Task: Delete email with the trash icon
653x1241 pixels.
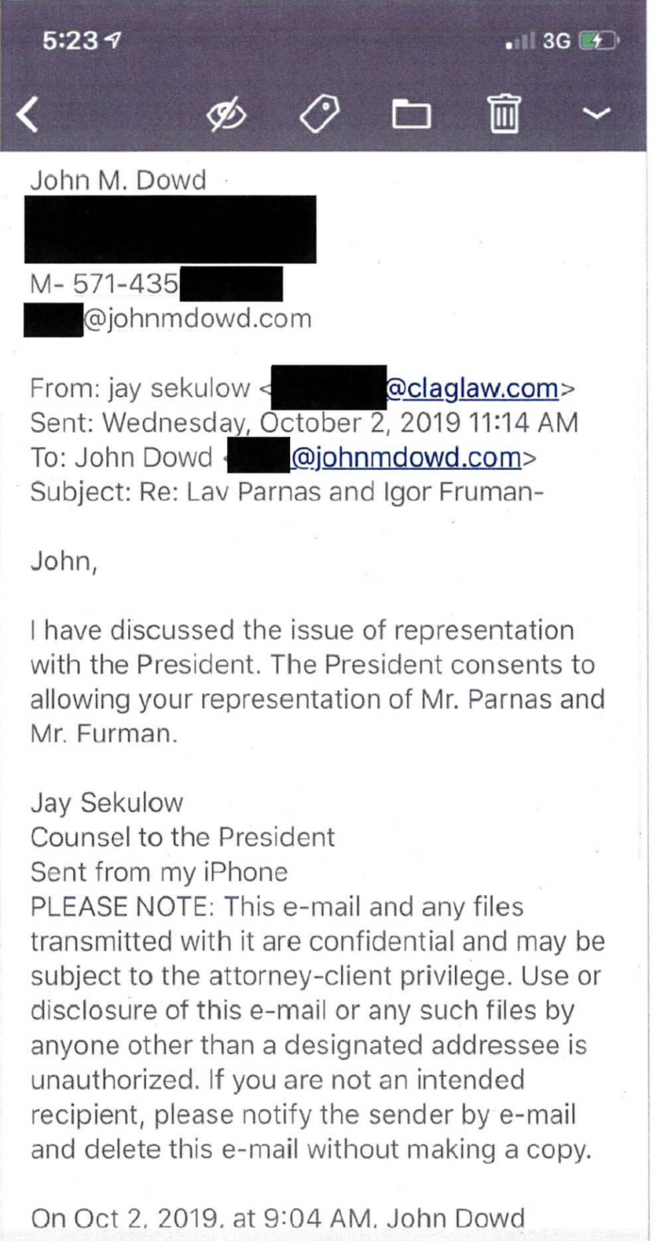Action: click(x=503, y=114)
